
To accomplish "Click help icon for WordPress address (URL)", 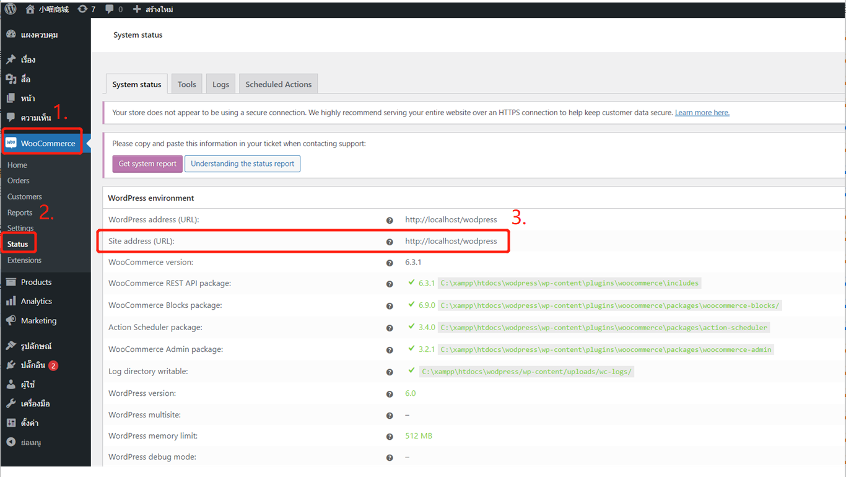I will [390, 221].
